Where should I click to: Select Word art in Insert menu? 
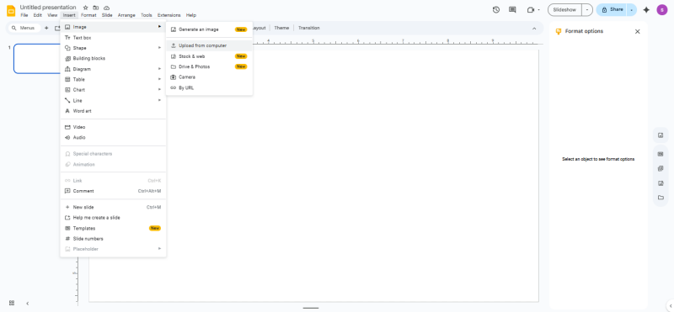coord(113,111)
